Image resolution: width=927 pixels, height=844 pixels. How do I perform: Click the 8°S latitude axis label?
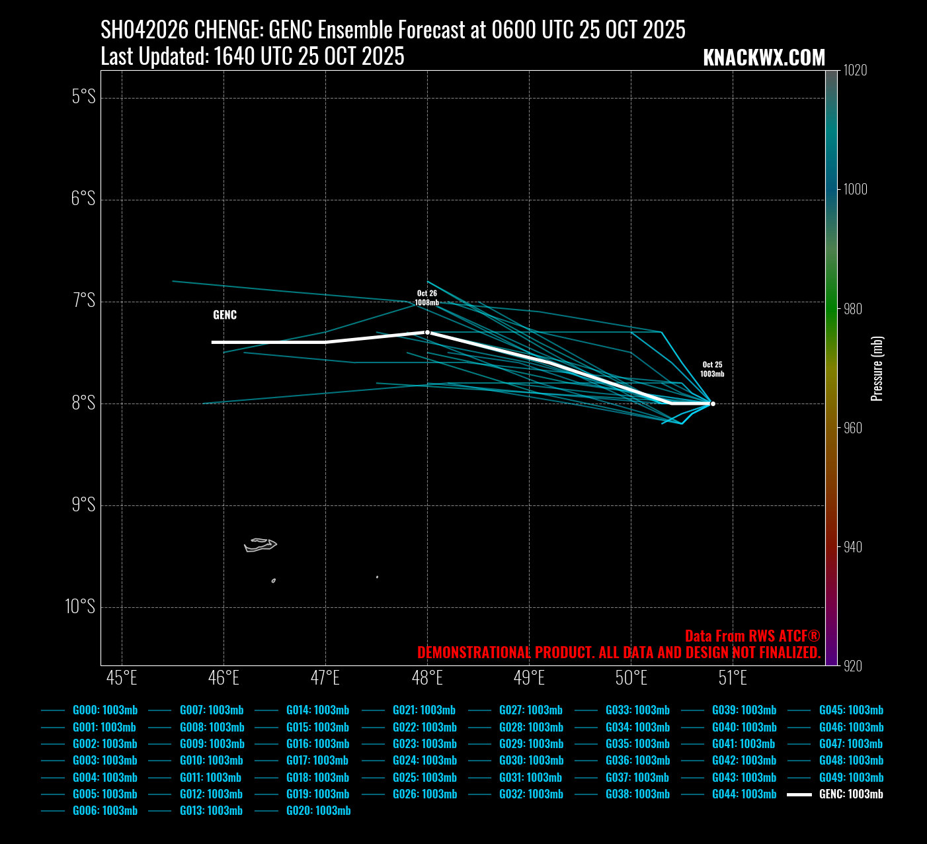pos(83,403)
